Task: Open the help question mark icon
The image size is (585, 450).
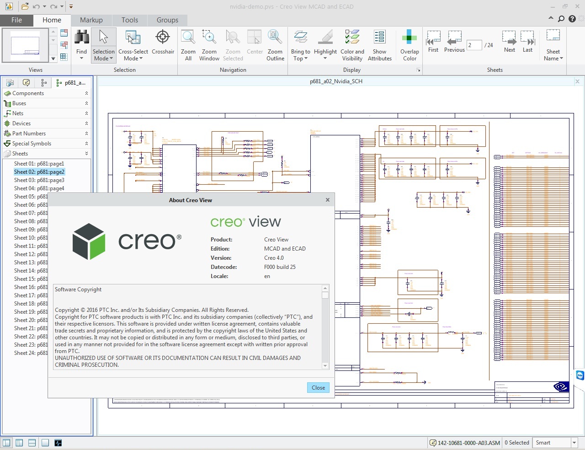Action: click(x=572, y=19)
